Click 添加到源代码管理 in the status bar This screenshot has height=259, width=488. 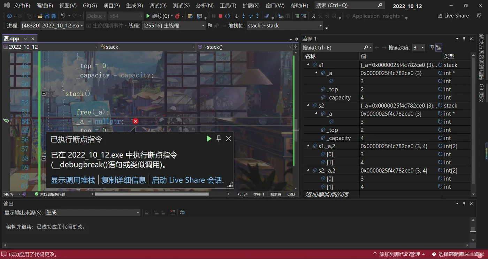pos(399,254)
